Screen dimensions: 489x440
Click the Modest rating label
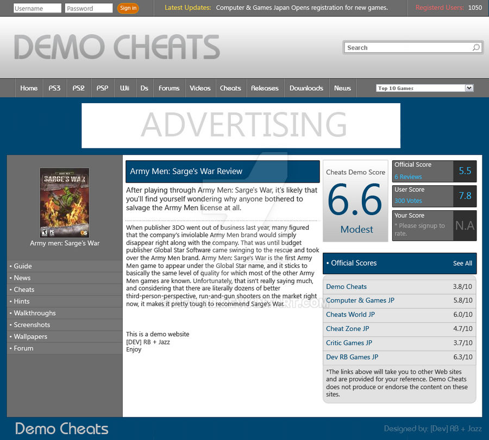(x=356, y=230)
